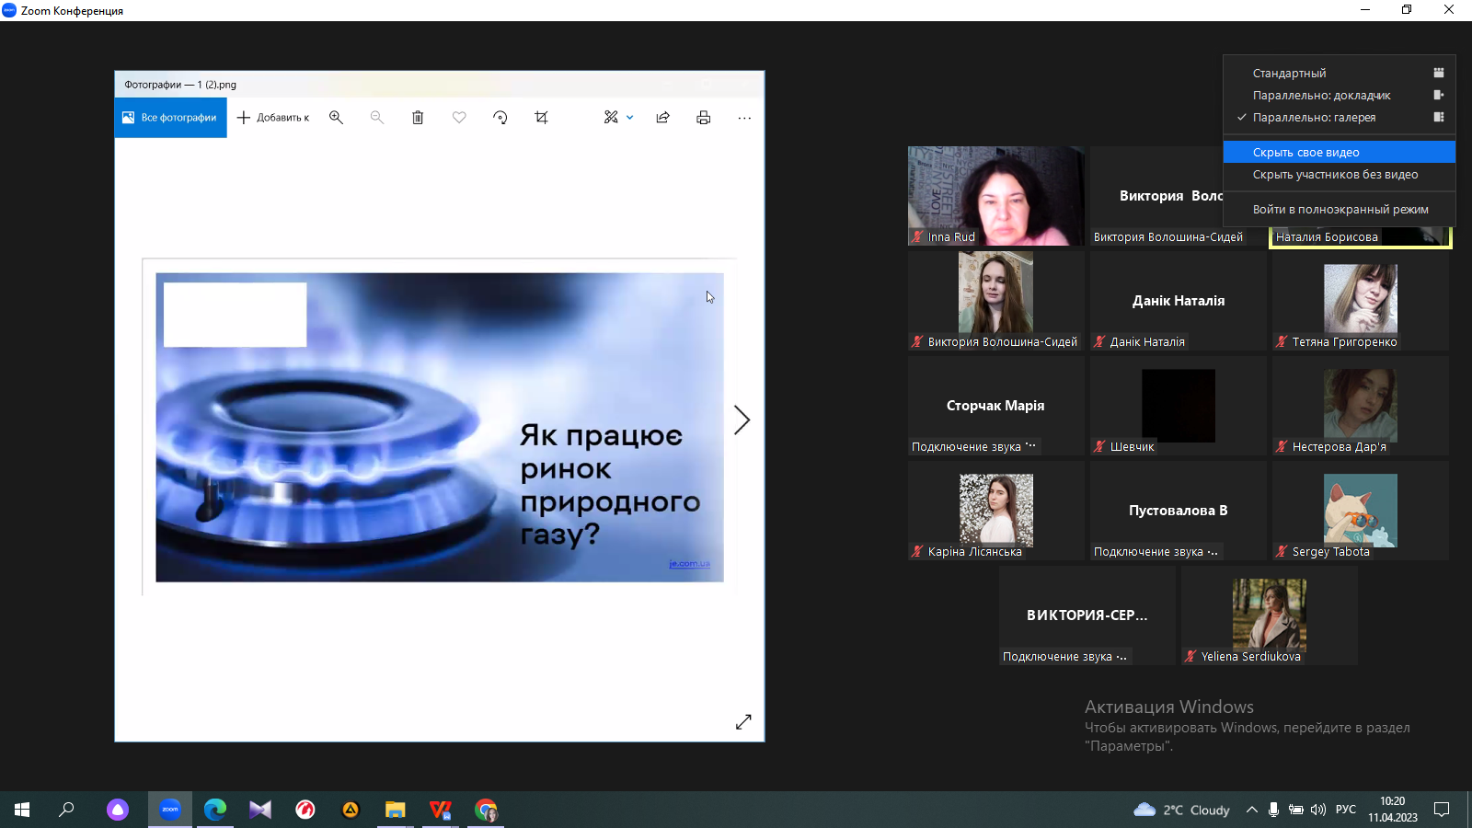Click Все фотографии button
The width and height of the screenshot is (1472, 828).
tap(170, 118)
